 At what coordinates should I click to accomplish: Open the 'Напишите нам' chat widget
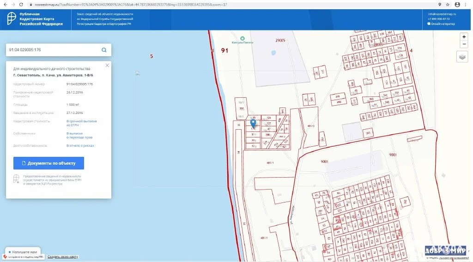[x=23, y=252]
